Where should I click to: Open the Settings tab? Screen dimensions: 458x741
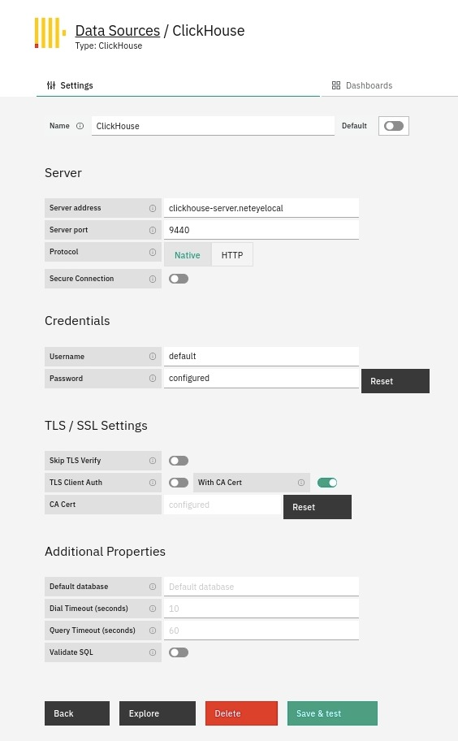click(70, 85)
